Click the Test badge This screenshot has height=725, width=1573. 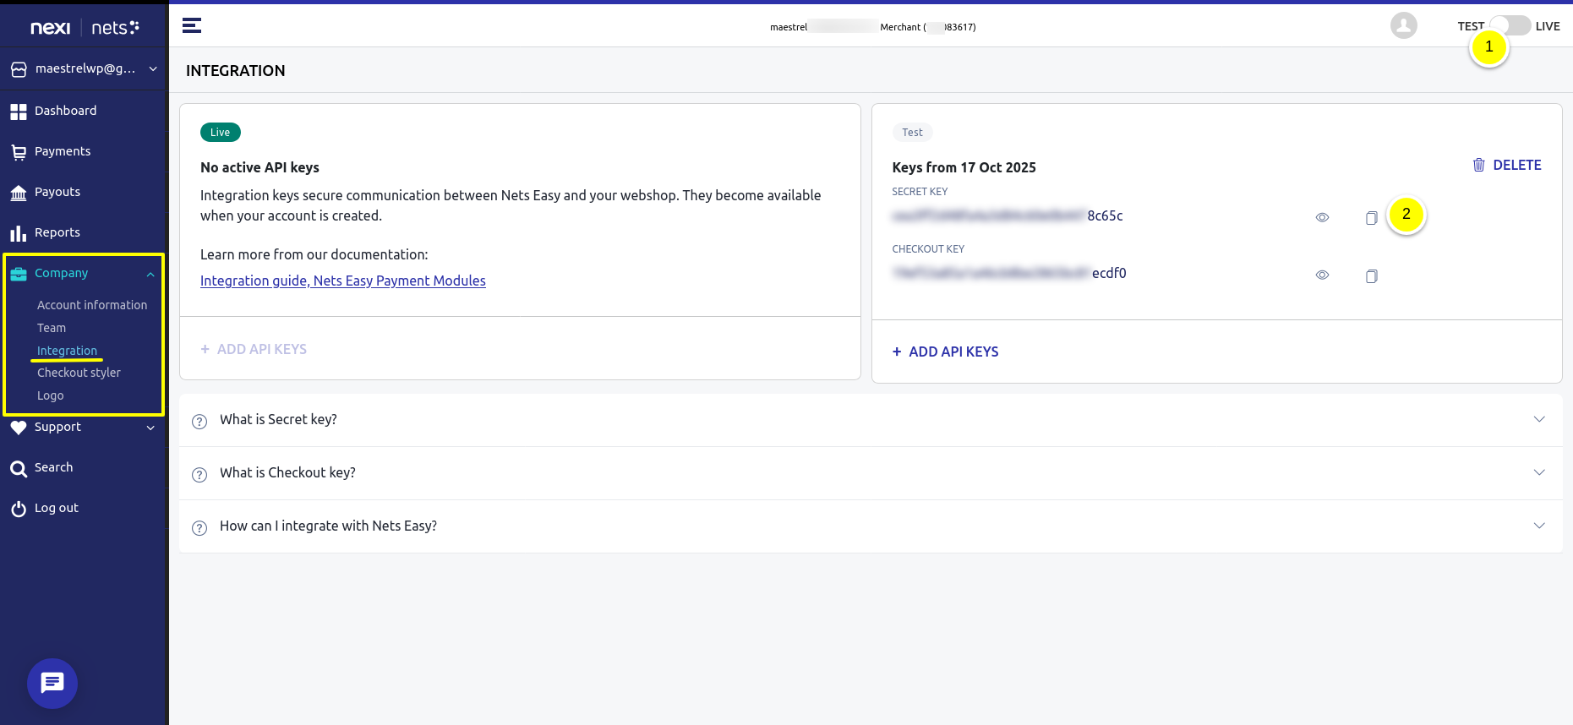coord(913,132)
